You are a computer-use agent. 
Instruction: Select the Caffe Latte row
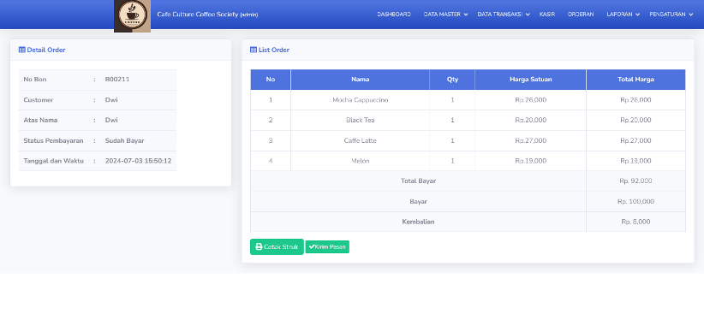click(x=468, y=141)
